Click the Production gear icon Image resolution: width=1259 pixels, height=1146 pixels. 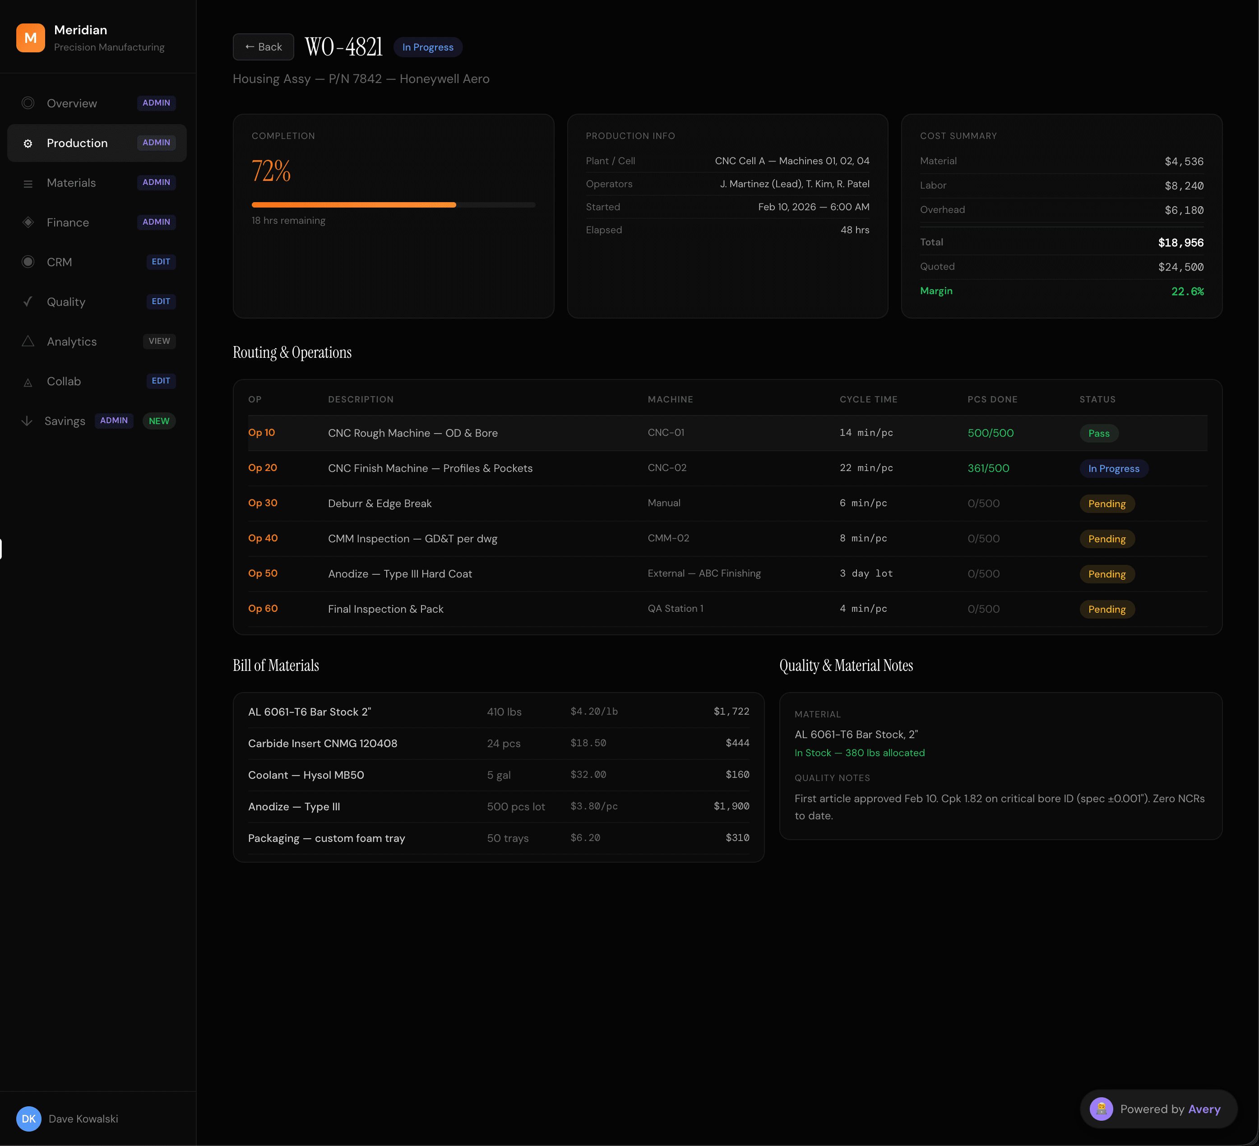tap(28, 143)
